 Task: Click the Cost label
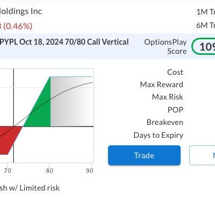pyautogui.click(x=175, y=72)
